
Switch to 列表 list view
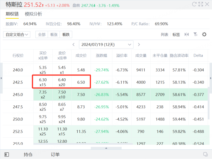coord(164,35)
